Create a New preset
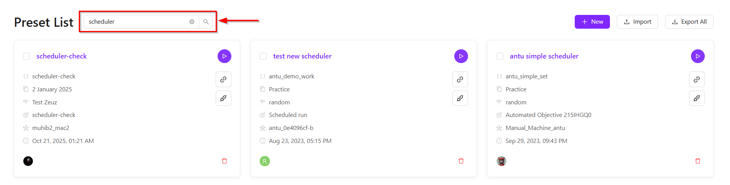730x185 pixels. coord(592,22)
